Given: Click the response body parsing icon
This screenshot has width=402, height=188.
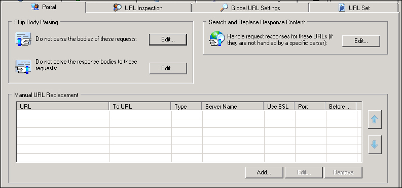Looking at the screenshot, I should 23,66.
